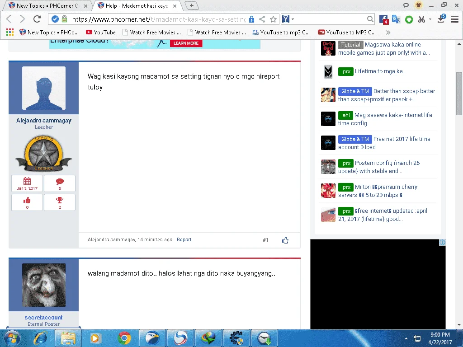The width and height of the screenshot is (463, 347).
Task: Open the downloads icon
Action: 441,19
